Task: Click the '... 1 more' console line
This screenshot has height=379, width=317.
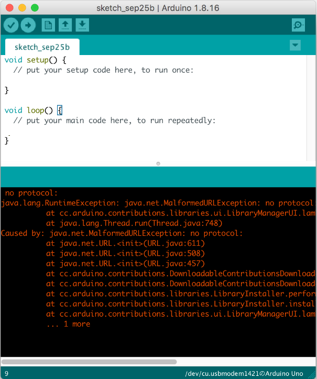Action: [68, 324]
